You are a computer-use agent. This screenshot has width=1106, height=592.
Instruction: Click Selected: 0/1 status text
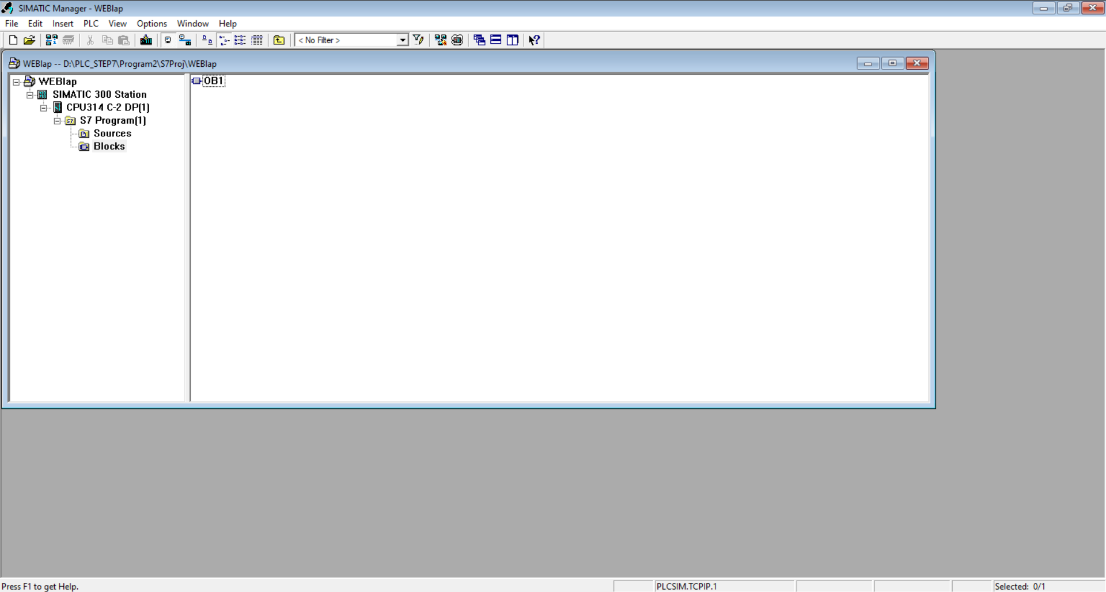pos(1020,586)
